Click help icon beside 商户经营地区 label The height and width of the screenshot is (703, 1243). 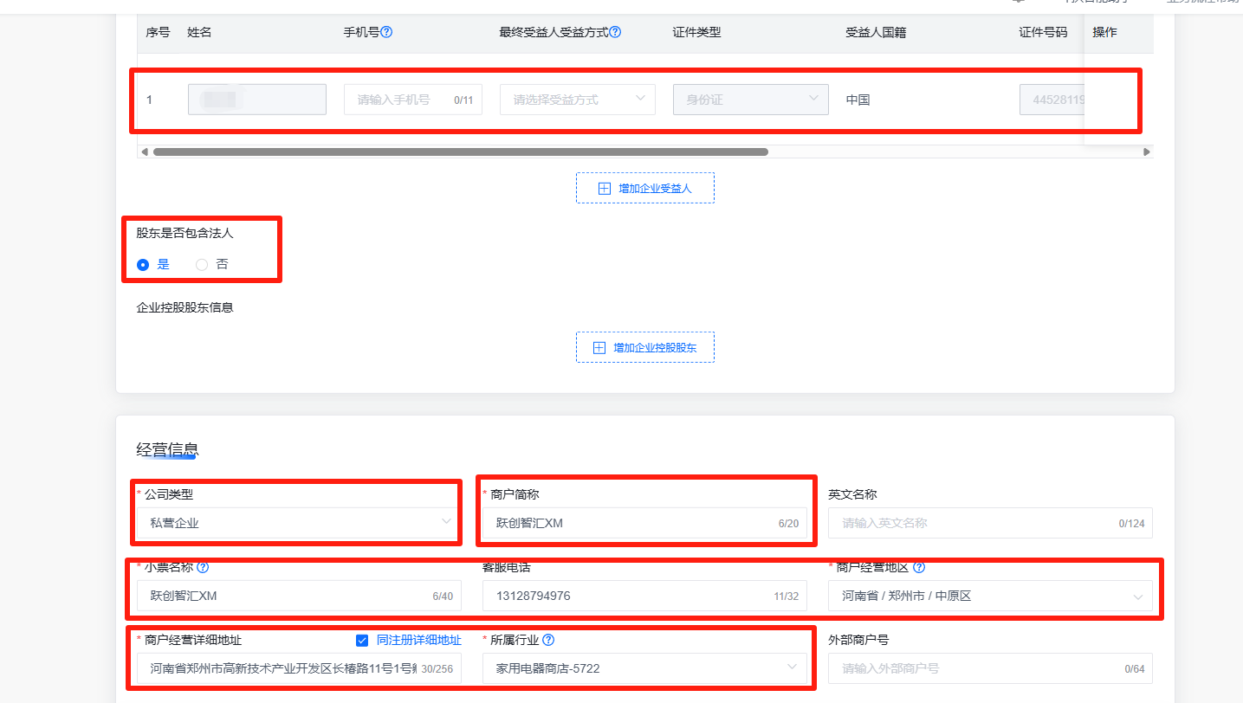pyautogui.click(x=919, y=568)
